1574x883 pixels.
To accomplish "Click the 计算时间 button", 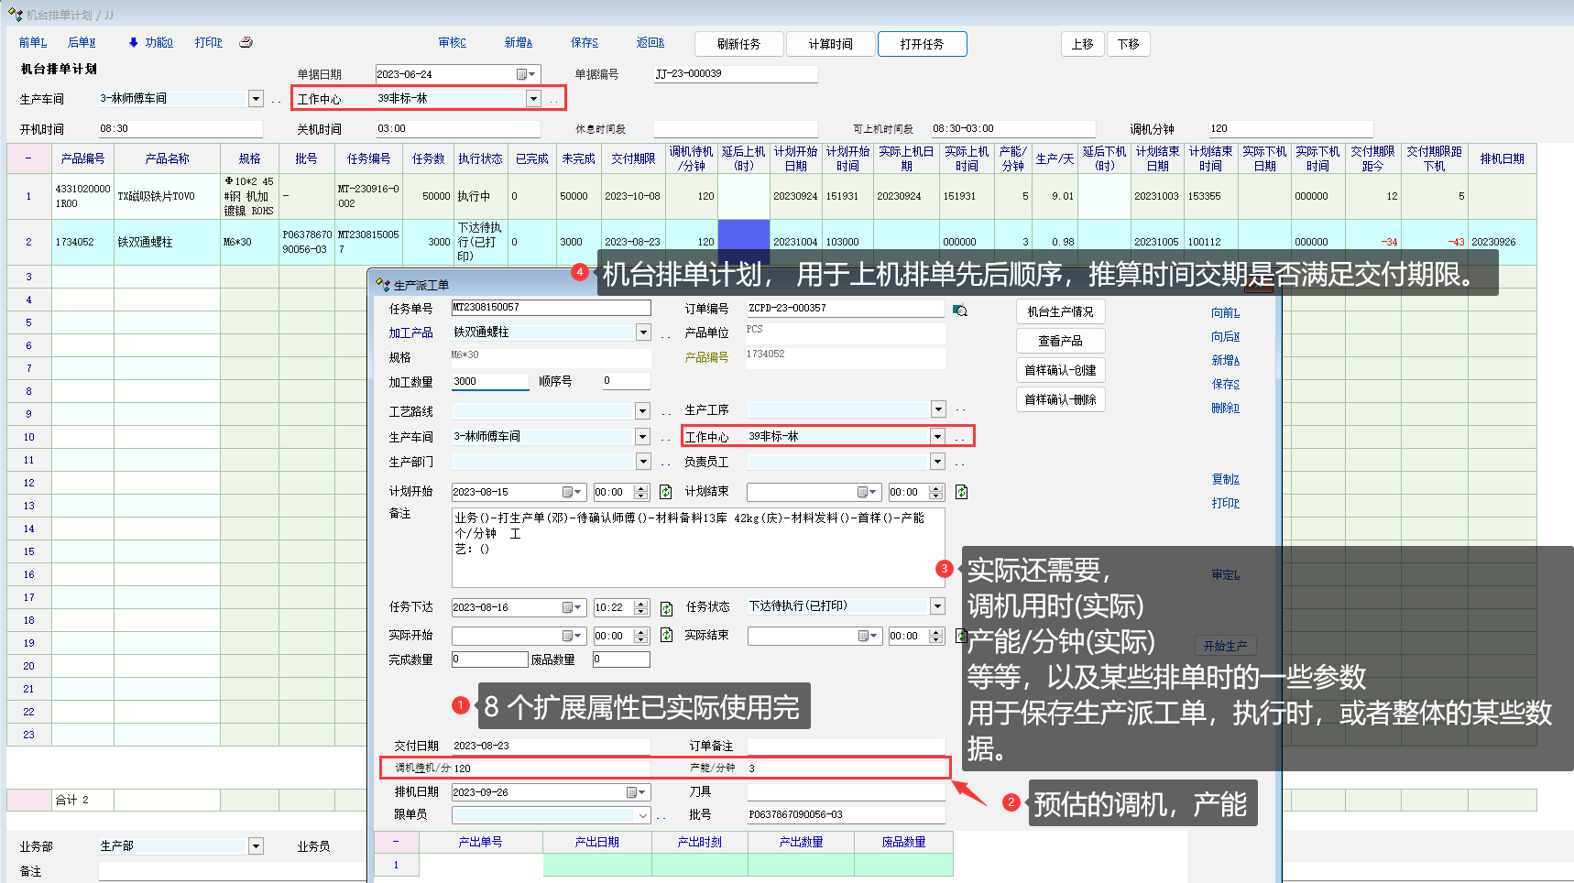I will point(830,44).
